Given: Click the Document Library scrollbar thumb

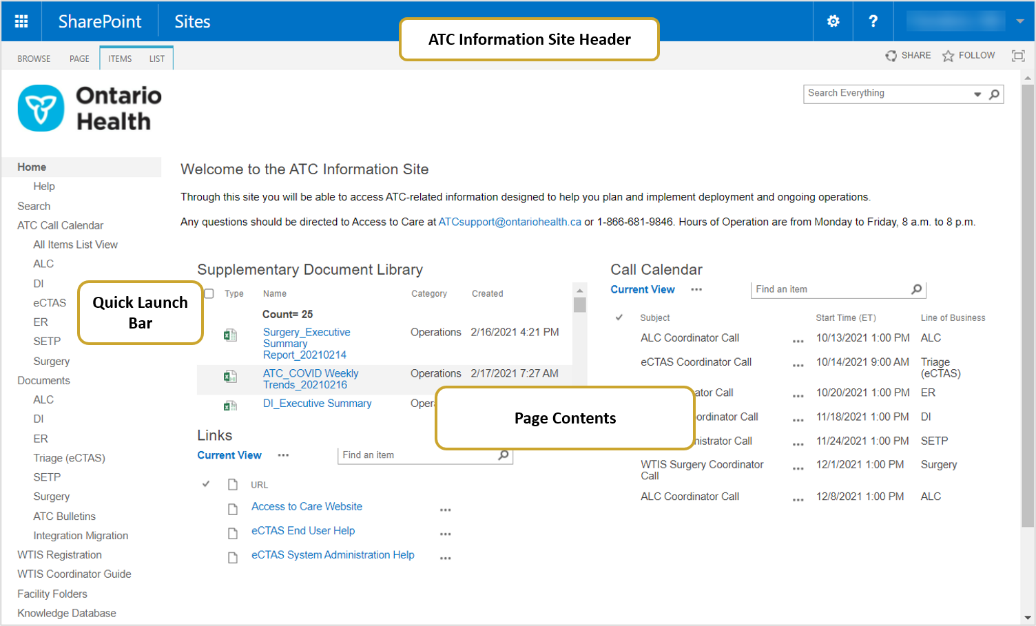Looking at the screenshot, I should (580, 305).
